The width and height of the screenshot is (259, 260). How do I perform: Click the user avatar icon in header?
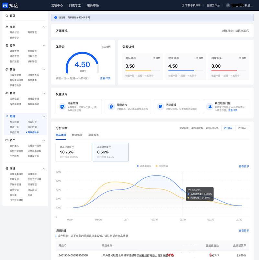228,6
